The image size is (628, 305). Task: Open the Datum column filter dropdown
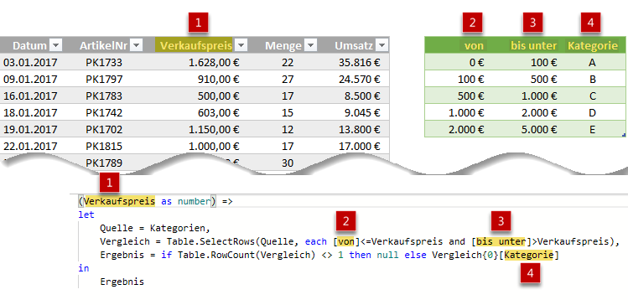[55, 45]
